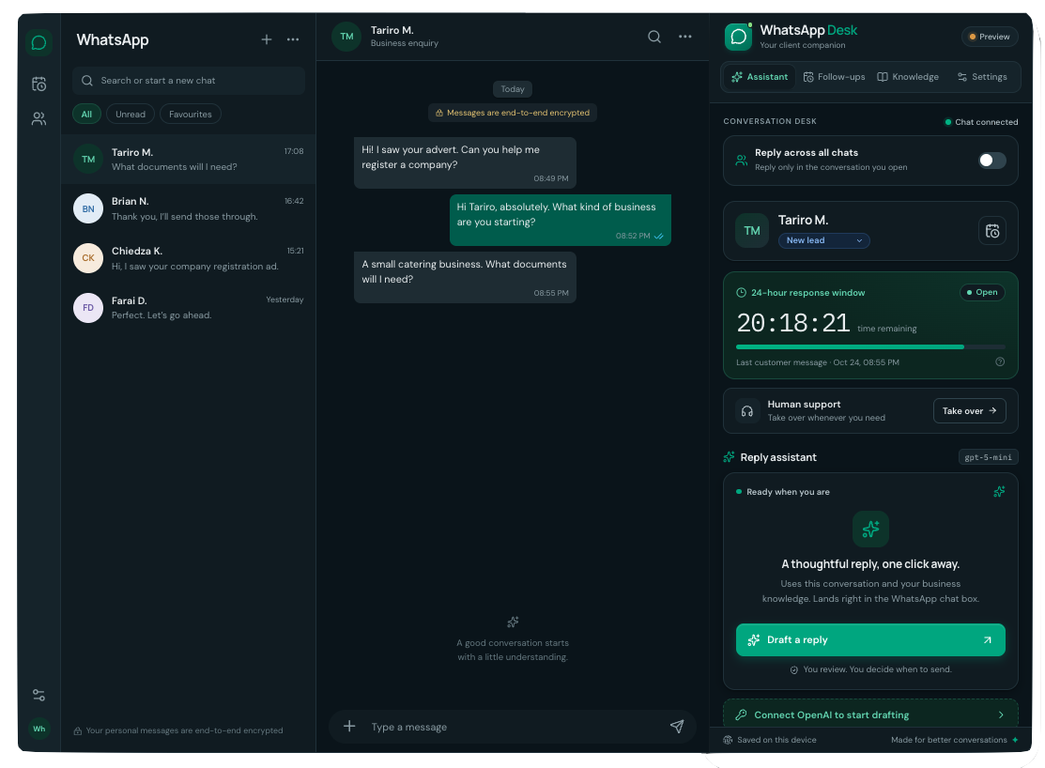The image size is (1045, 768).
Task: Send the message with paper plane icon
Action: point(676,726)
